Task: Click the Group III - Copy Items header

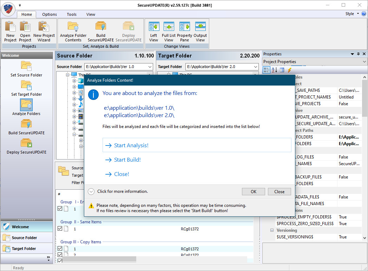Action: pos(81,242)
